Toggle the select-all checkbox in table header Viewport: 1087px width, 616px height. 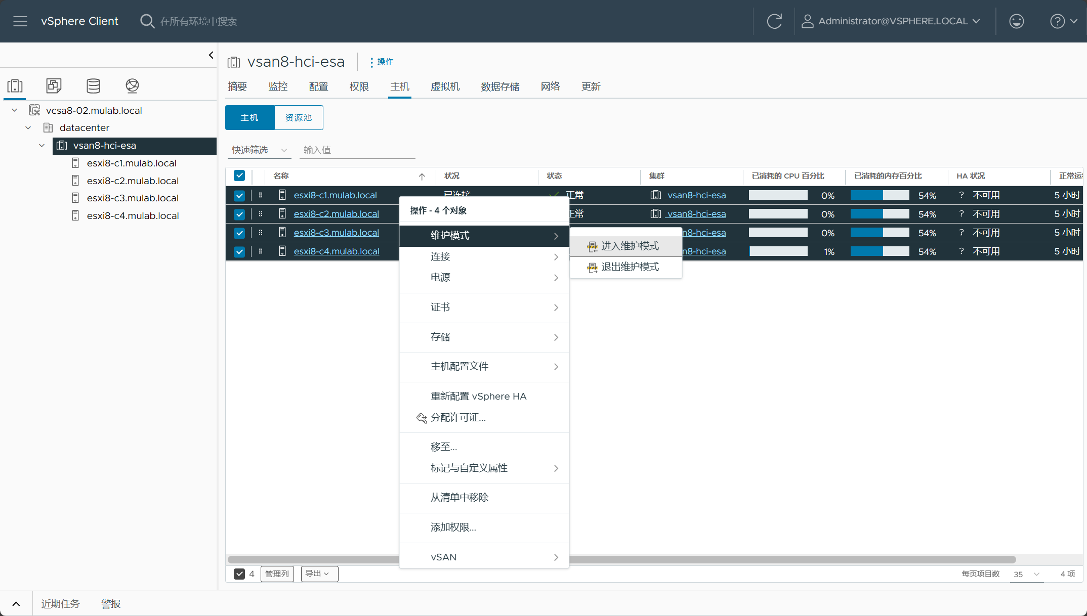coord(239,176)
